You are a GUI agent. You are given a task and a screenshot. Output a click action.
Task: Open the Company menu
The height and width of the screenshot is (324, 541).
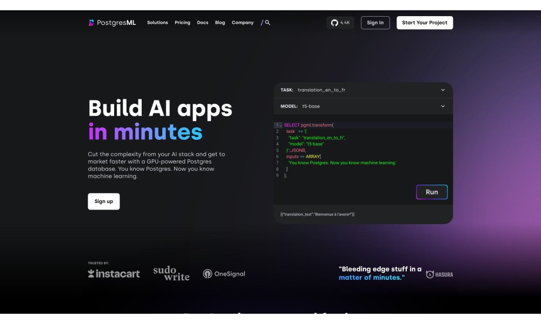tap(242, 23)
